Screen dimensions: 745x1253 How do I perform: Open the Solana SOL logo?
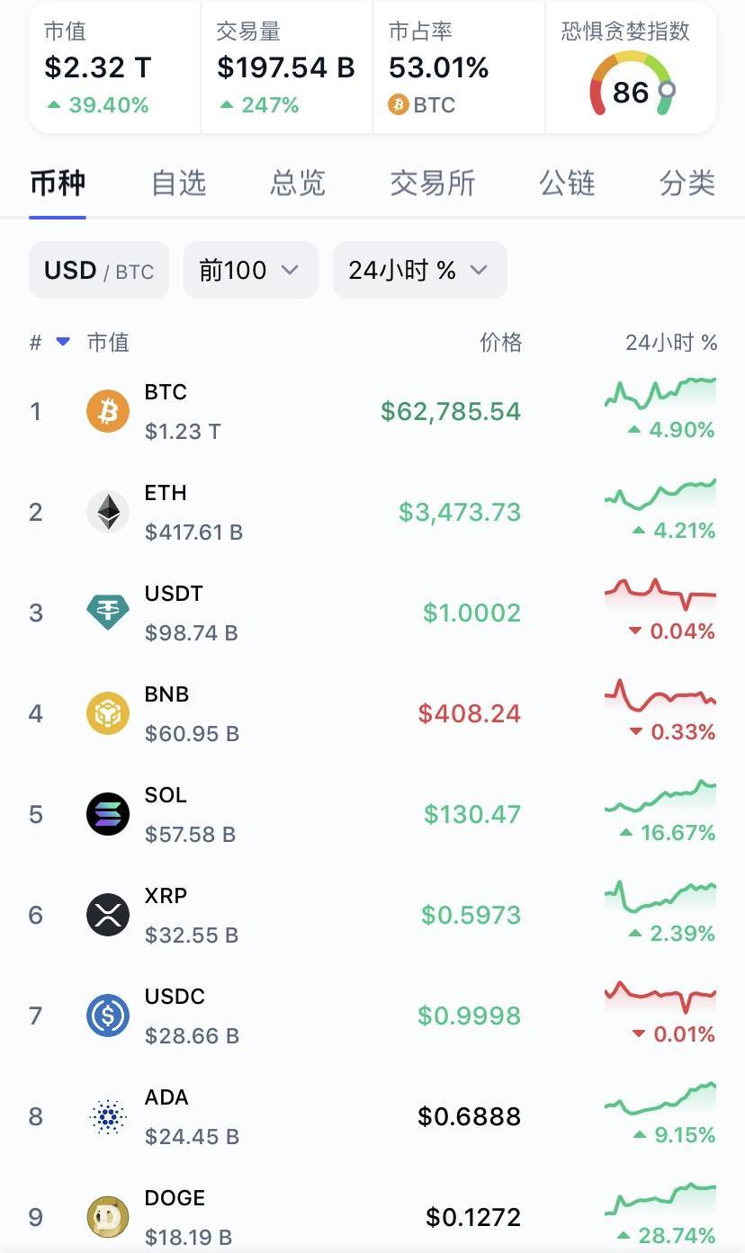point(108,814)
